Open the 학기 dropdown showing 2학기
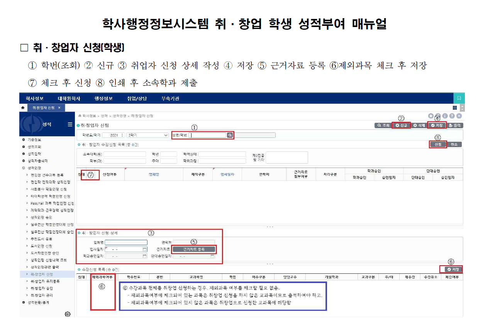This screenshot has height=334, width=478. (147, 135)
